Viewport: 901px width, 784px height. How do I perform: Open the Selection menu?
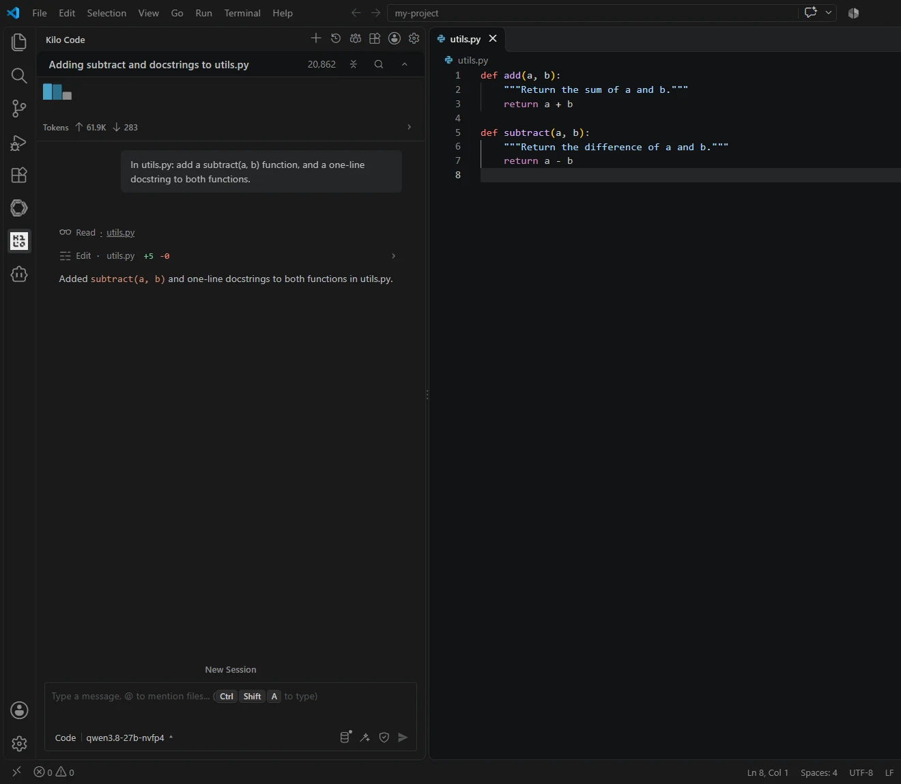106,13
